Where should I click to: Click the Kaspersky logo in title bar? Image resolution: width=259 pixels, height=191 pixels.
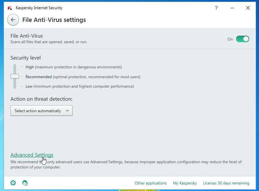tap(10, 8)
